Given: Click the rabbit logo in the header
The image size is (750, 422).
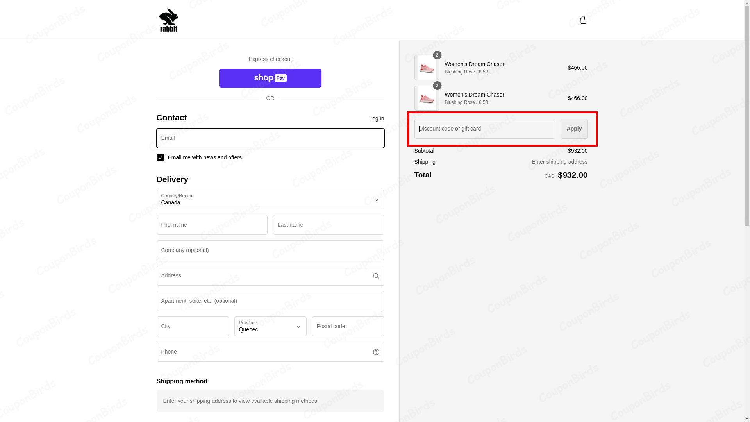Looking at the screenshot, I should point(168,20).
